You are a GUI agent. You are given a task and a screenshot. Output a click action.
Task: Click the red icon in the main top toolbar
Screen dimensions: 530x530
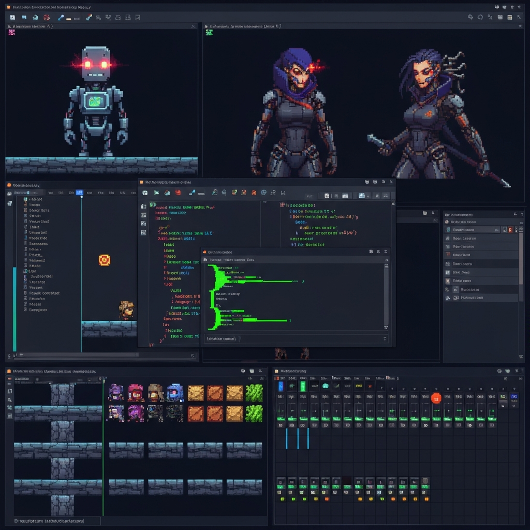coord(47,17)
